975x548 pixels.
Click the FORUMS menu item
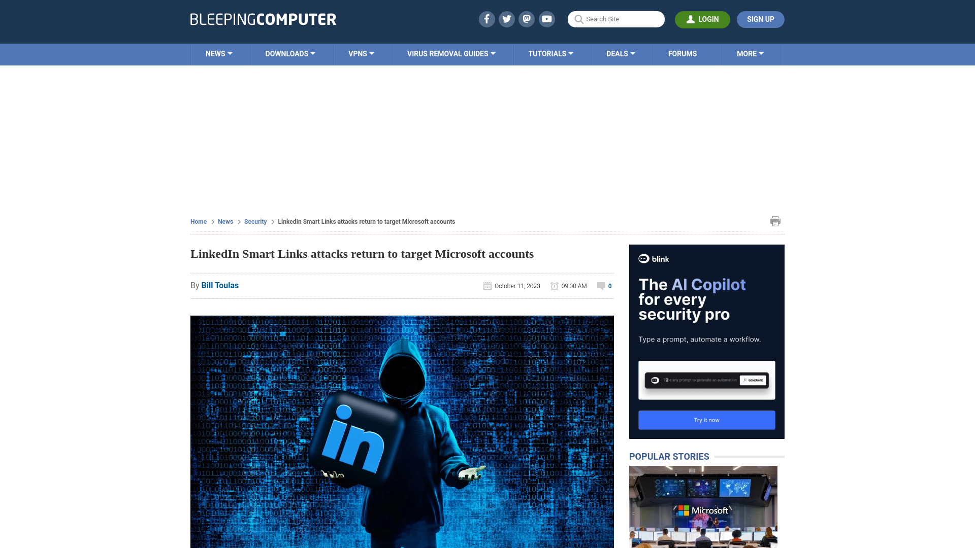coord(682,53)
